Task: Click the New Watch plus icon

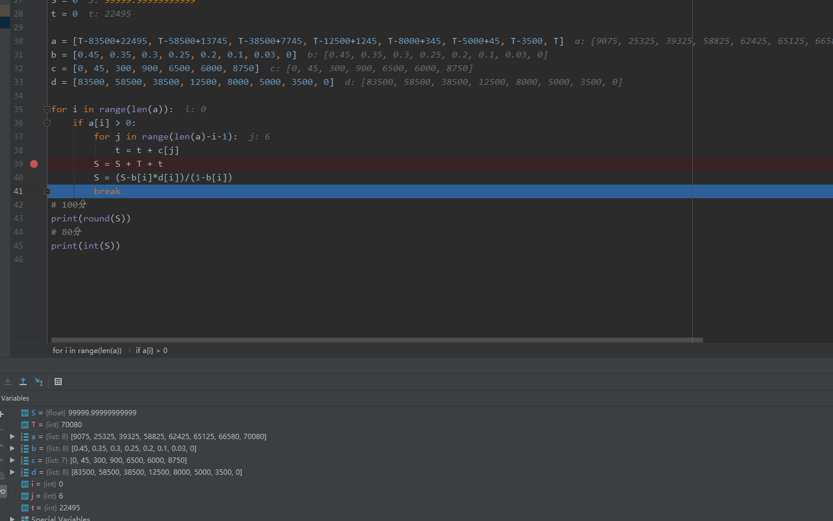Action: point(2,414)
